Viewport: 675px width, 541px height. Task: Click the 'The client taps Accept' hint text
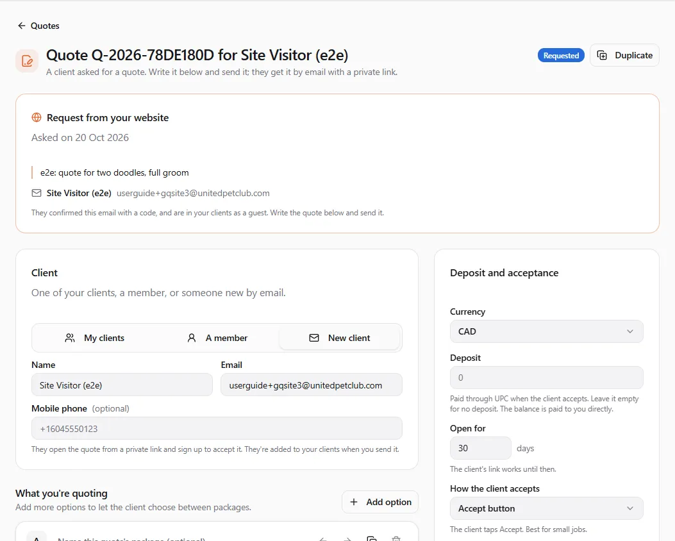tap(519, 529)
